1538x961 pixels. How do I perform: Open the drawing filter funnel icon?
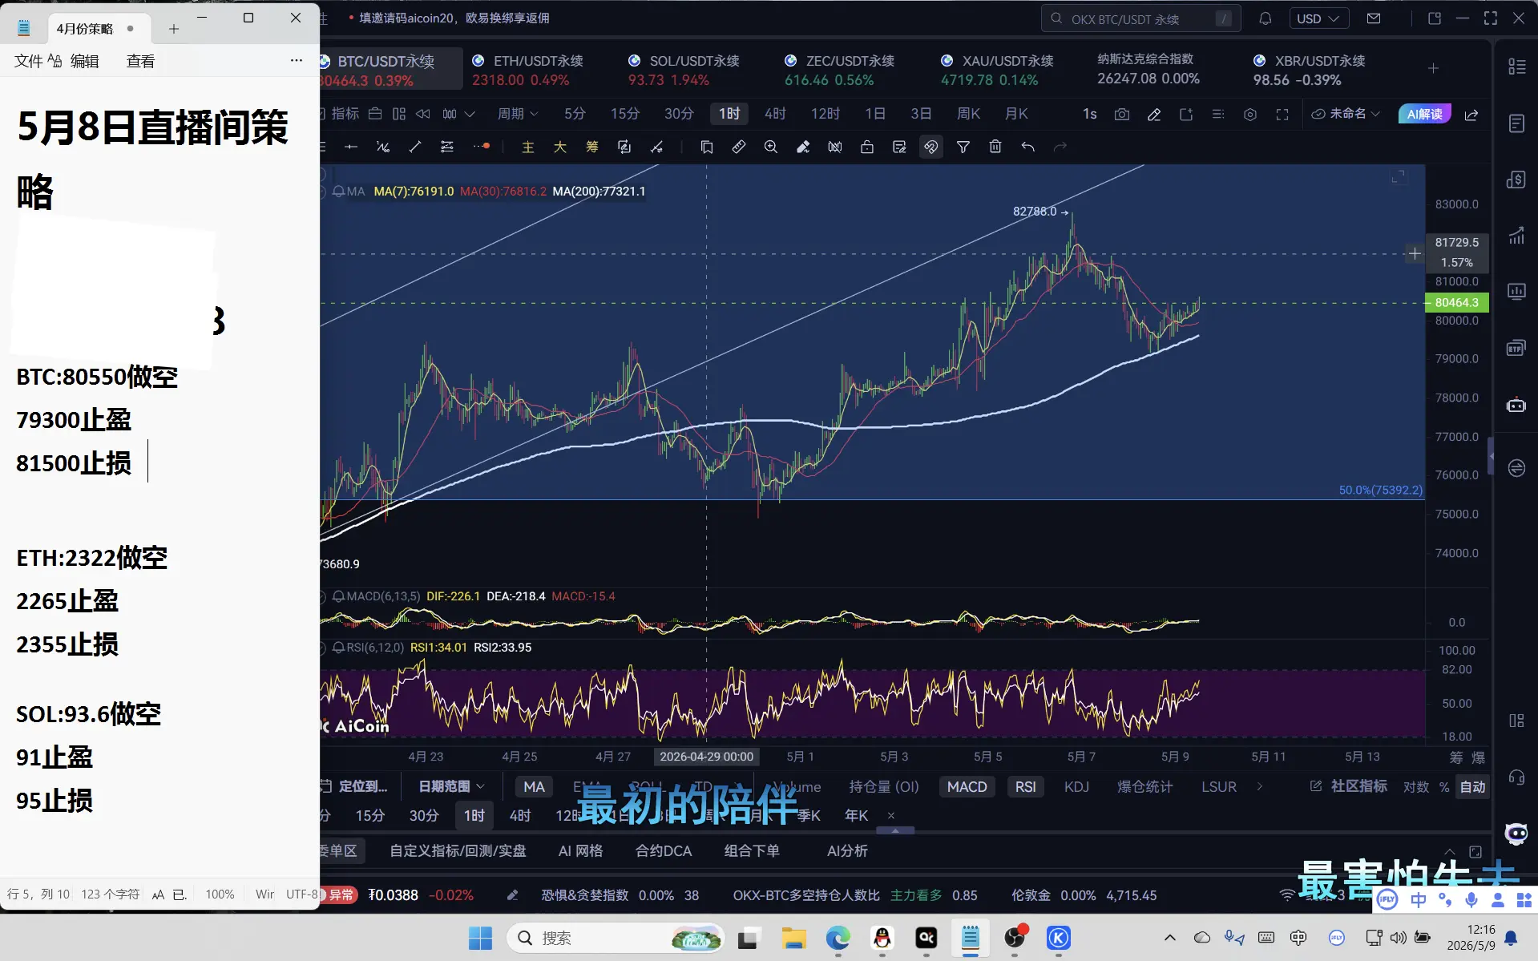click(x=963, y=147)
